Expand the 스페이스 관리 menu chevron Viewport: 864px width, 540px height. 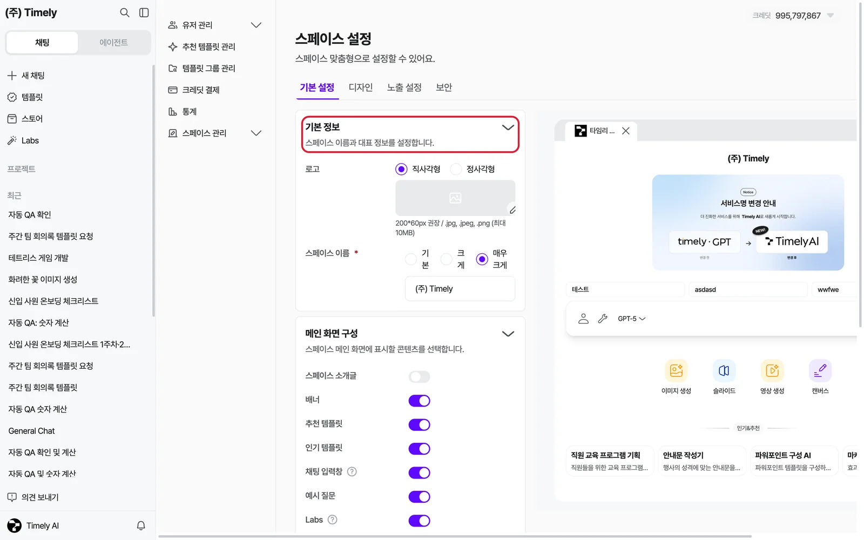coord(256,133)
